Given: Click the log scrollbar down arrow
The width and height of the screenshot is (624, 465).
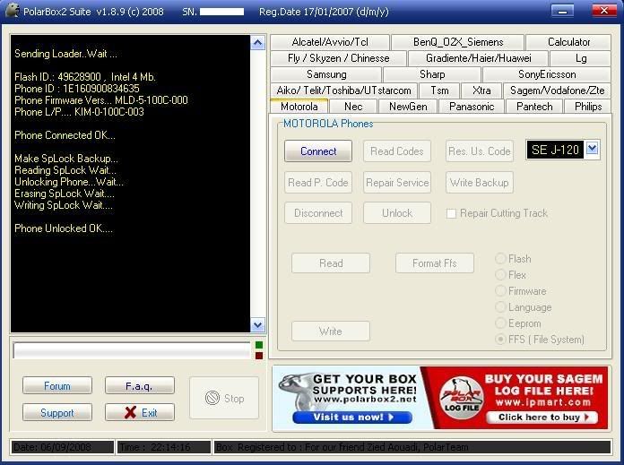Looking at the screenshot, I should point(257,325).
